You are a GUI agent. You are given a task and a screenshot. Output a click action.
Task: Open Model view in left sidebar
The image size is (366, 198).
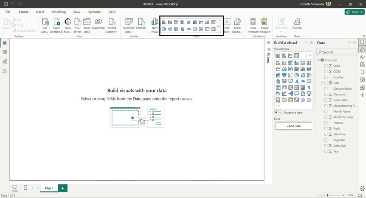(5, 62)
